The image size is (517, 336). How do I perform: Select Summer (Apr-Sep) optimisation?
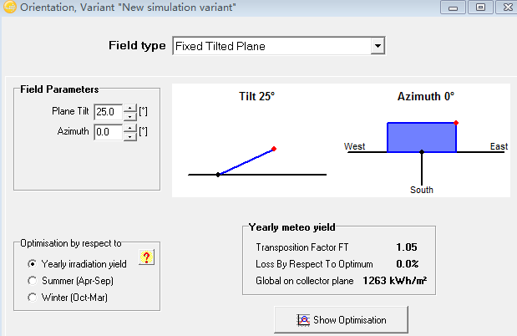click(x=33, y=281)
